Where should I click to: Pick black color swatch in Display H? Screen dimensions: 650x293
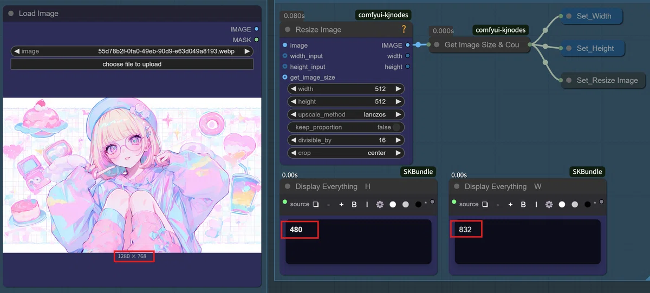coord(418,204)
